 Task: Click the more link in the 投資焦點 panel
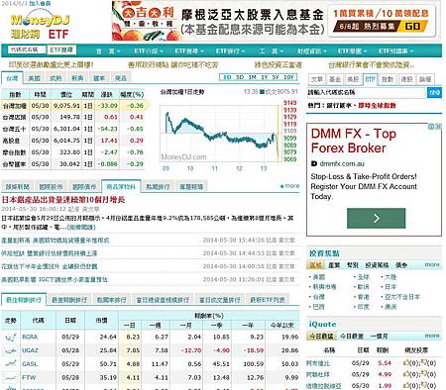point(432,264)
